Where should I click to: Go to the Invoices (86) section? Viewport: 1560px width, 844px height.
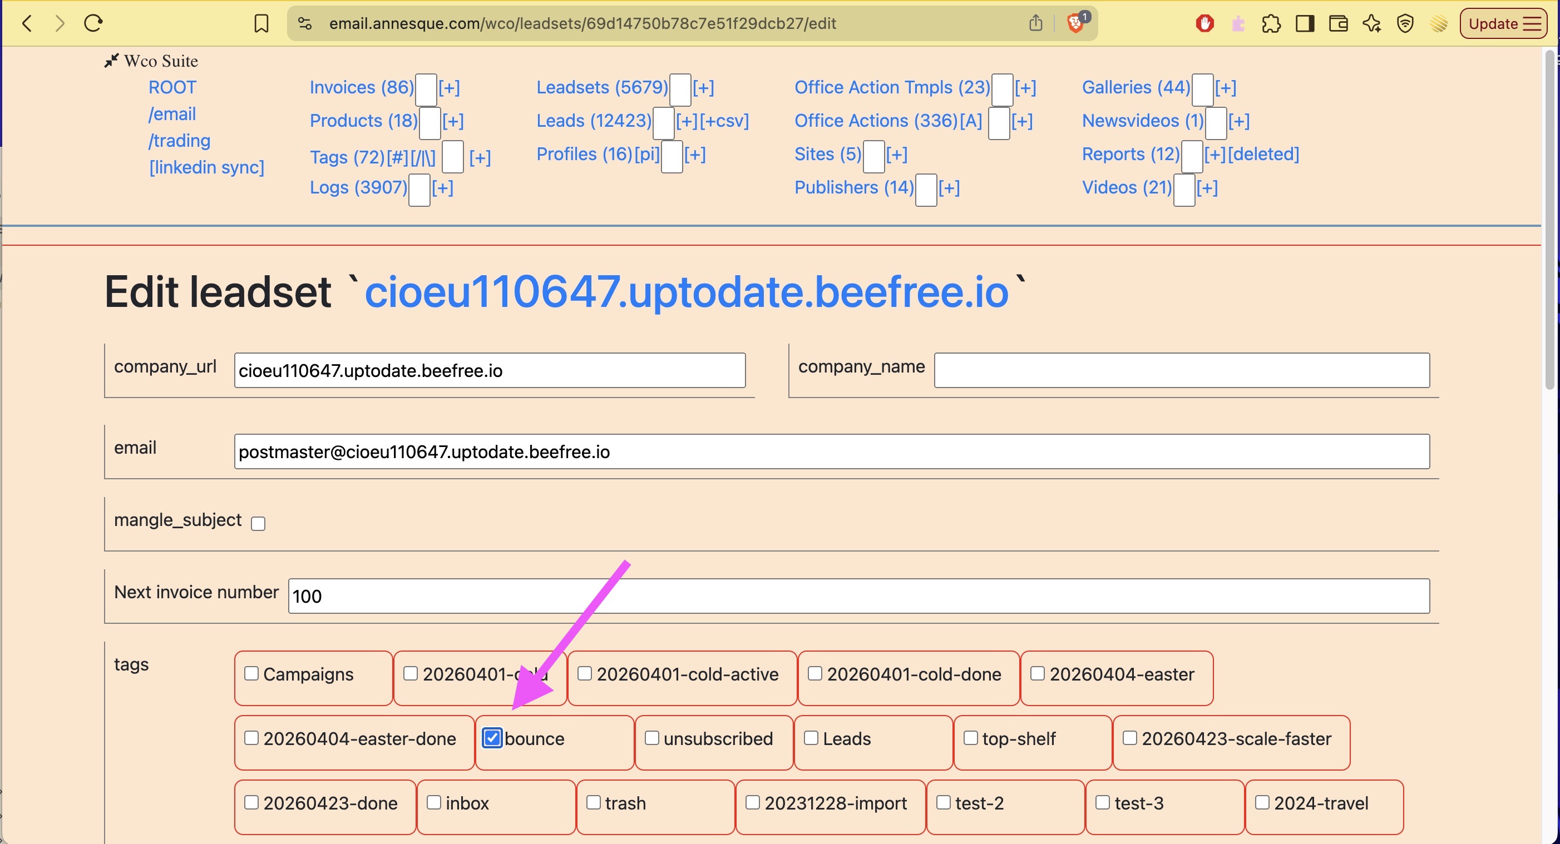click(x=362, y=87)
